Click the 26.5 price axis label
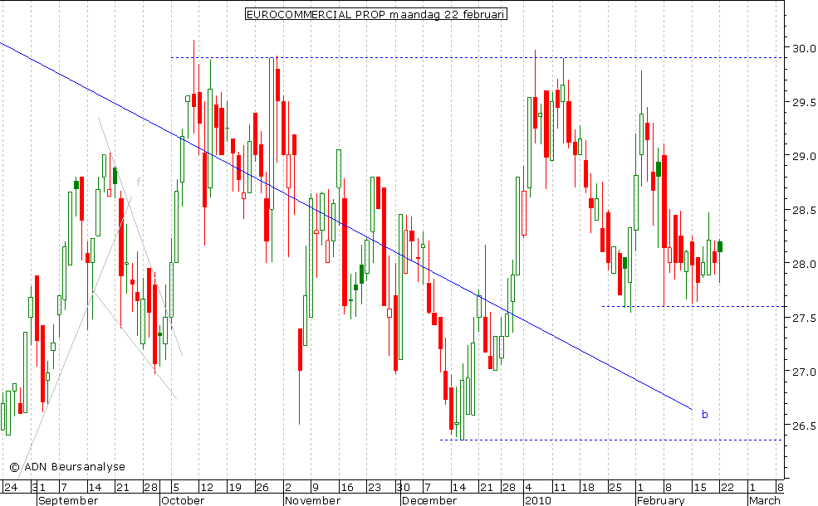 (x=803, y=426)
